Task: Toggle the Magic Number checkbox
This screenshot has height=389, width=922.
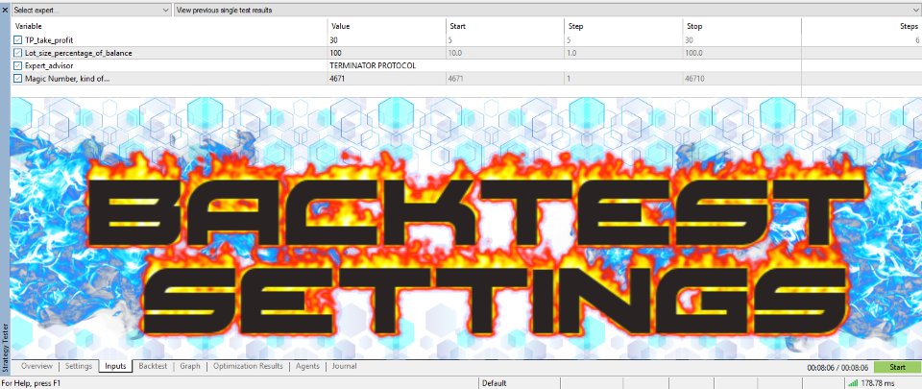Action: click(18, 78)
